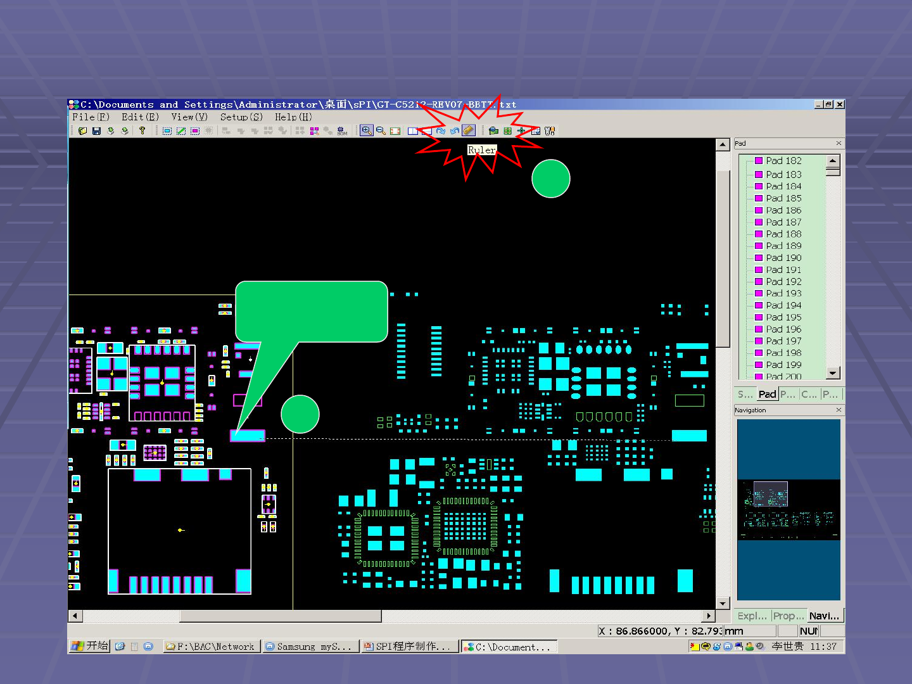
Task: Click the 11:37 system tray clock
Action: click(823, 647)
